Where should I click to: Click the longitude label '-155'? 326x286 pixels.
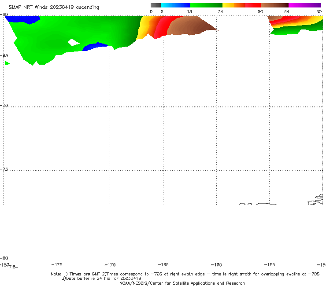pos(270,264)
